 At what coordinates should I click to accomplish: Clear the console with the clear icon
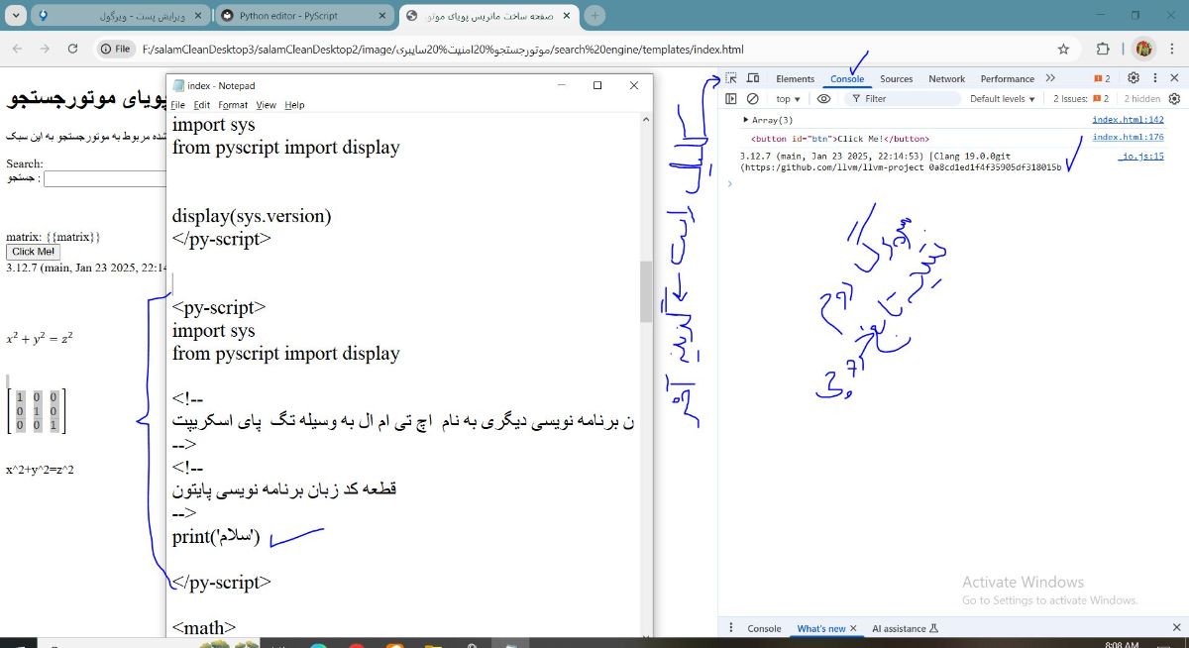point(752,98)
